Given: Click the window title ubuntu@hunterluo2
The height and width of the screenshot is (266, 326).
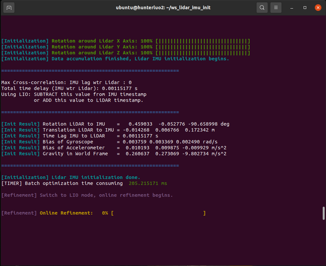Looking at the screenshot, I should click(x=163, y=8).
